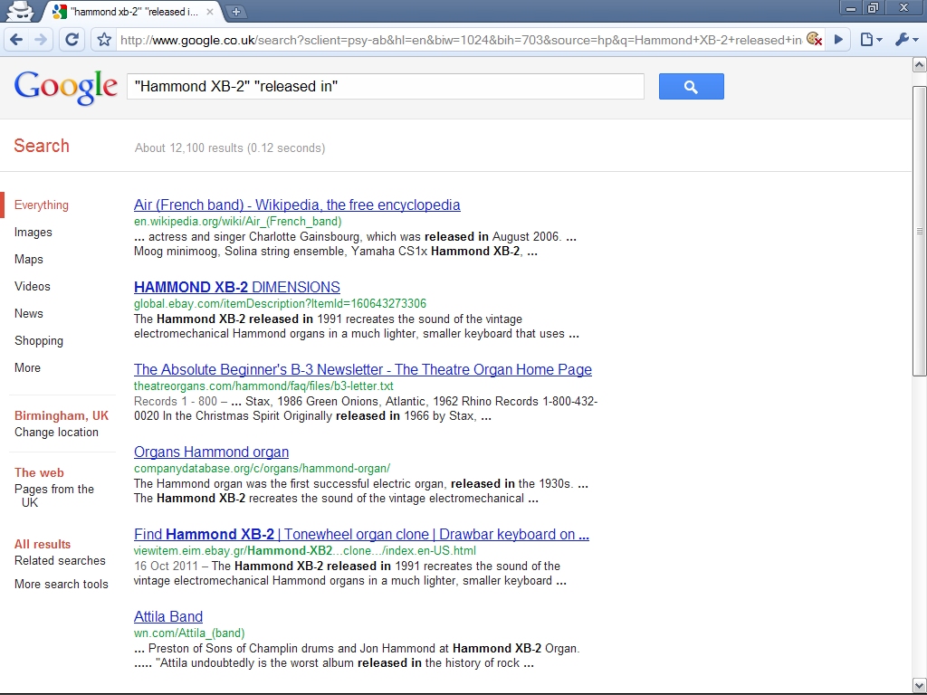Open HAMMOND XB-2 DIMENSIONS result
927x695 pixels.
coord(236,287)
